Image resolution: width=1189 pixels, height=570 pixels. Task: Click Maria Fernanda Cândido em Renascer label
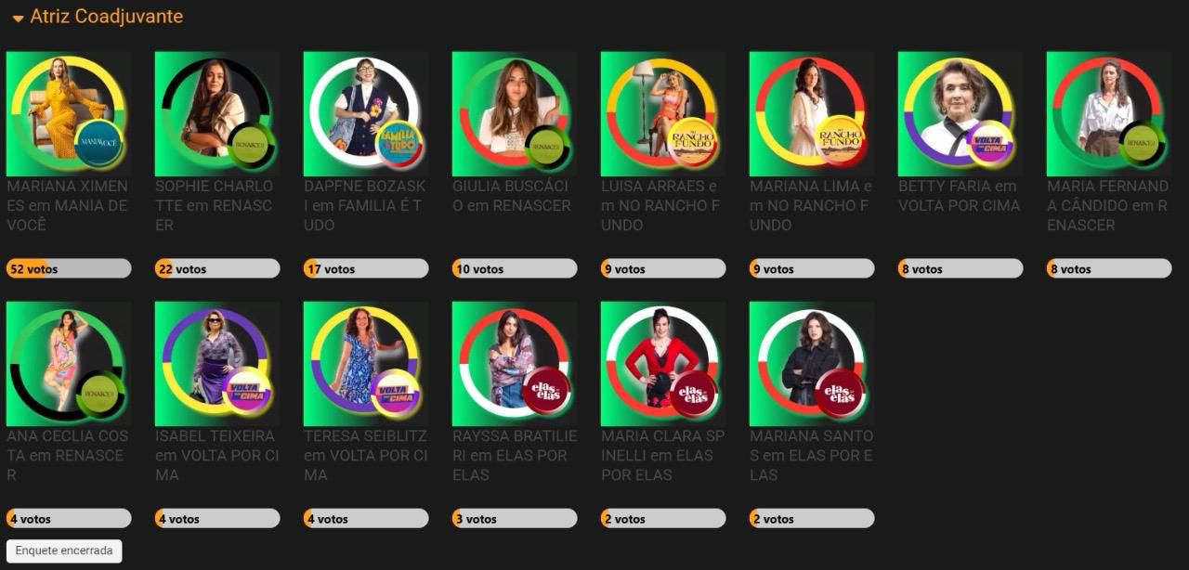1109,205
